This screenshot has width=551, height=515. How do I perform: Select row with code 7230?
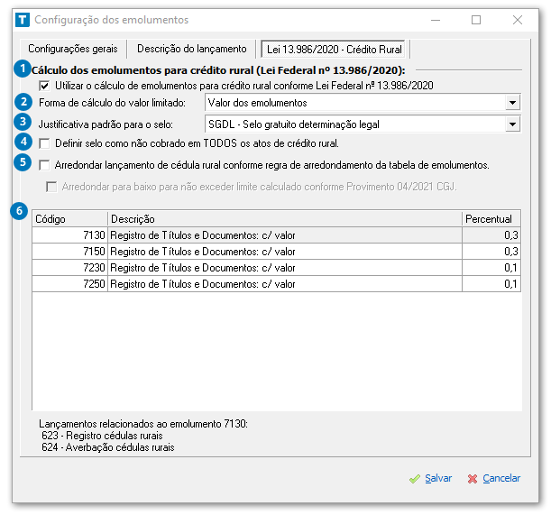click(x=276, y=268)
